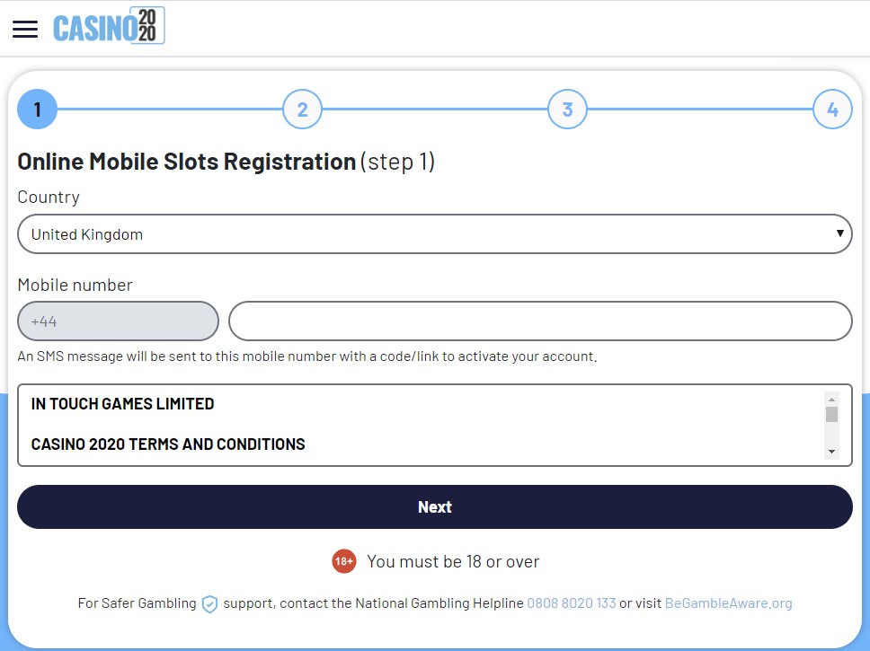Open the Country dropdown
The image size is (870, 651).
pyautogui.click(x=435, y=234)
